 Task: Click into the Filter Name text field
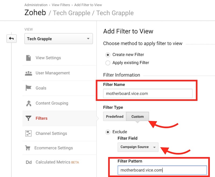148,94
